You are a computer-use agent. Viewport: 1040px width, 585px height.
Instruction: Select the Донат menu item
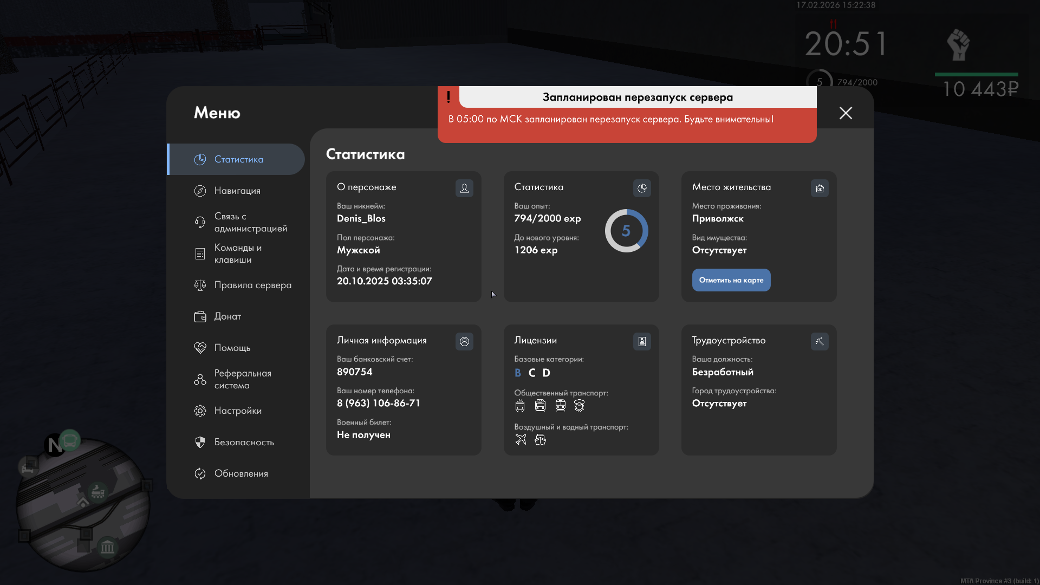coord(227,316)
